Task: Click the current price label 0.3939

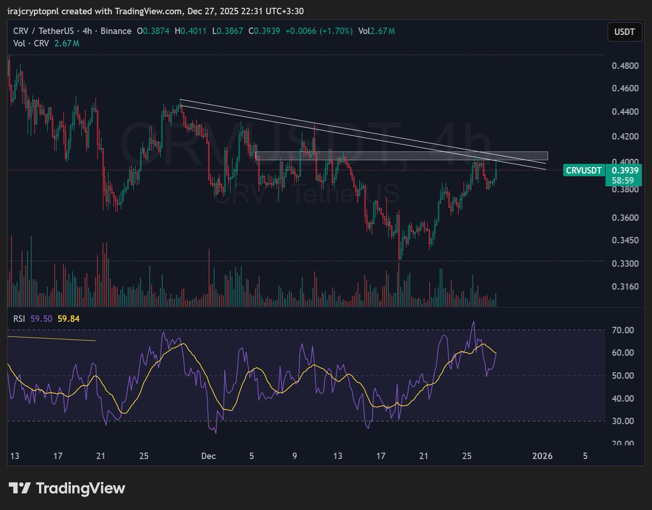Action: tap(624, 170)
